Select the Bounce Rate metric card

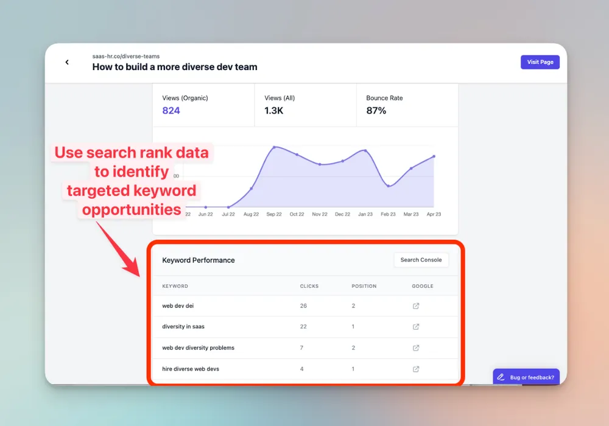[407, 105]
